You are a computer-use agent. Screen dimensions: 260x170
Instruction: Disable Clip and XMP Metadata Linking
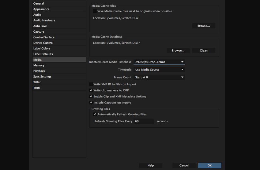pos(91,96)
